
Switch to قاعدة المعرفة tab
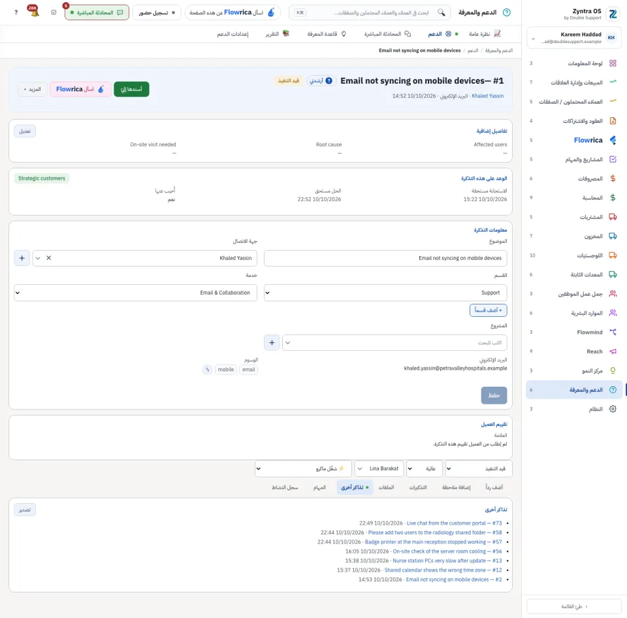[327, 34]
